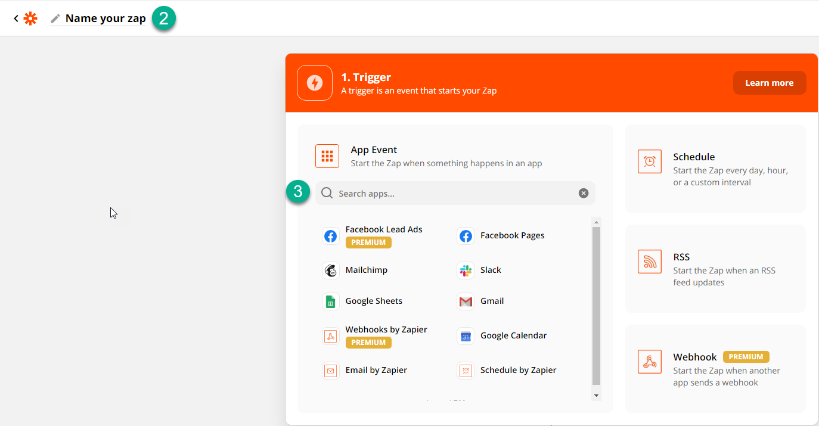Select the Google Calendar icon
The height and width of the screenshot is (426, 819).
coord(466,336)
